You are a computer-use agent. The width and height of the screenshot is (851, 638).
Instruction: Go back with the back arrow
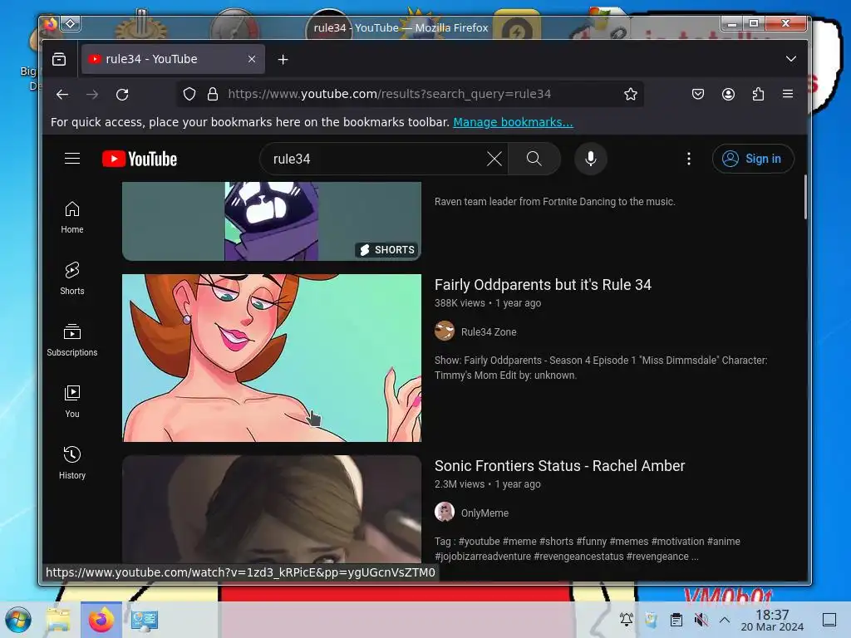click(x=62, y=95)
